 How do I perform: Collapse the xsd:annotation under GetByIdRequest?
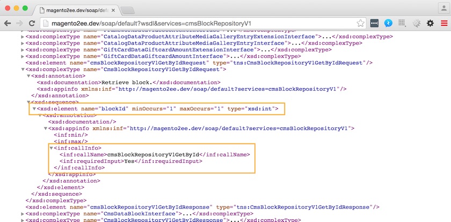(x=28, y=76)
